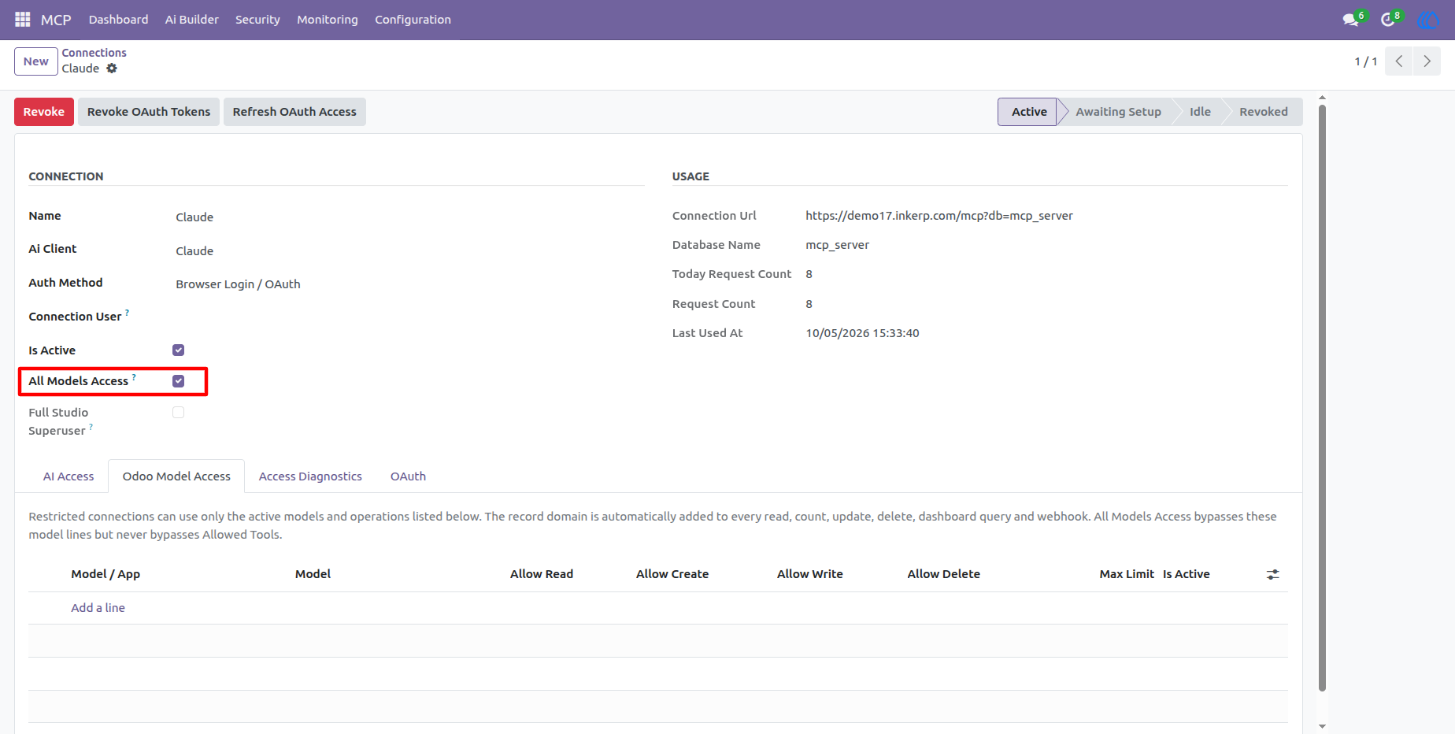Click the vertical page scrollbar
This screenshot has height=734, width=1455.
pyautogui.click(x=1323, y=398)
